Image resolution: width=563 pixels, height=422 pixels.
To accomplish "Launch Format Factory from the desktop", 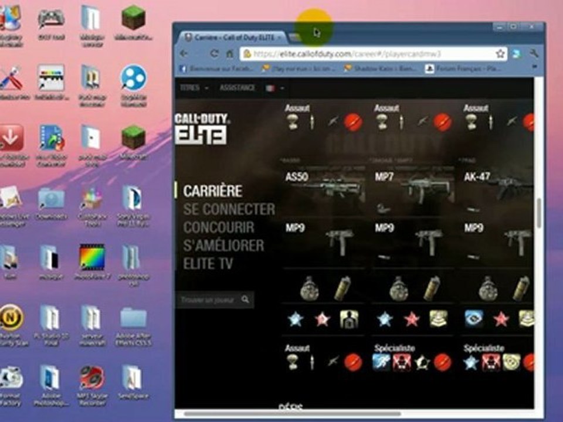I will click(x=11, y=386).
